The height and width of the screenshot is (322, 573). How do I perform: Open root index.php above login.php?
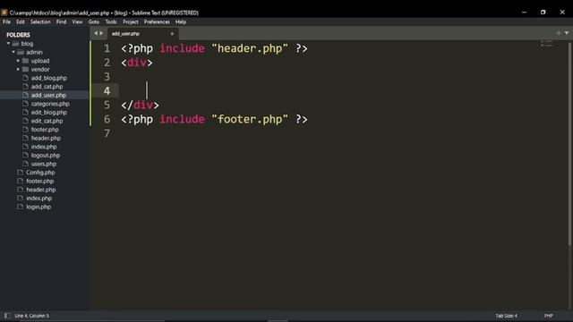(38, 199)
